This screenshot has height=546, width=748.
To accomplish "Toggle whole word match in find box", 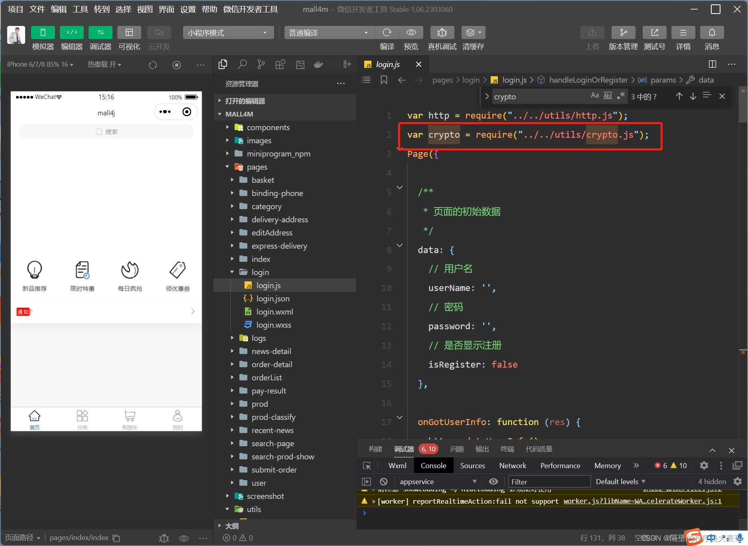I will [x=608, y=95].
